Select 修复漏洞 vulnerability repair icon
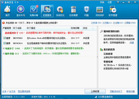The image size is (139, 99). point(47,11)
